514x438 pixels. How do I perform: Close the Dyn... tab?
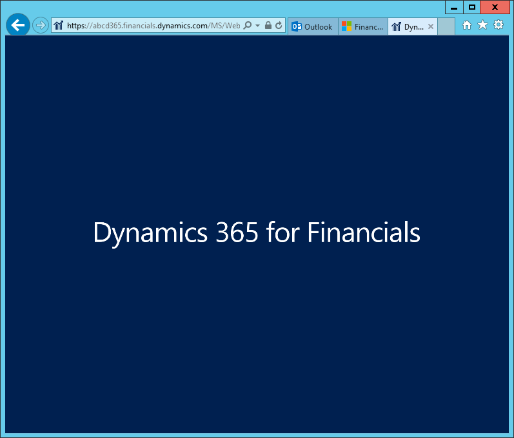(431, 26)
